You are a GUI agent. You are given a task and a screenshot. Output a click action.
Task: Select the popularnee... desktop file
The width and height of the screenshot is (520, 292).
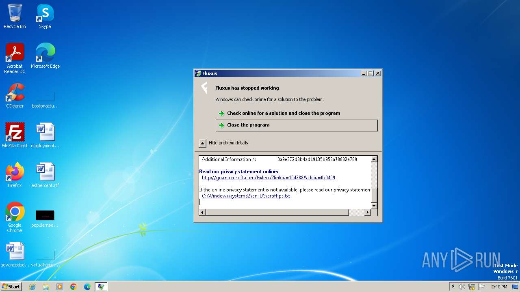pyautogui.click(x=45, y=218)
